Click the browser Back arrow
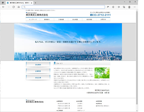 click(3, 7)
